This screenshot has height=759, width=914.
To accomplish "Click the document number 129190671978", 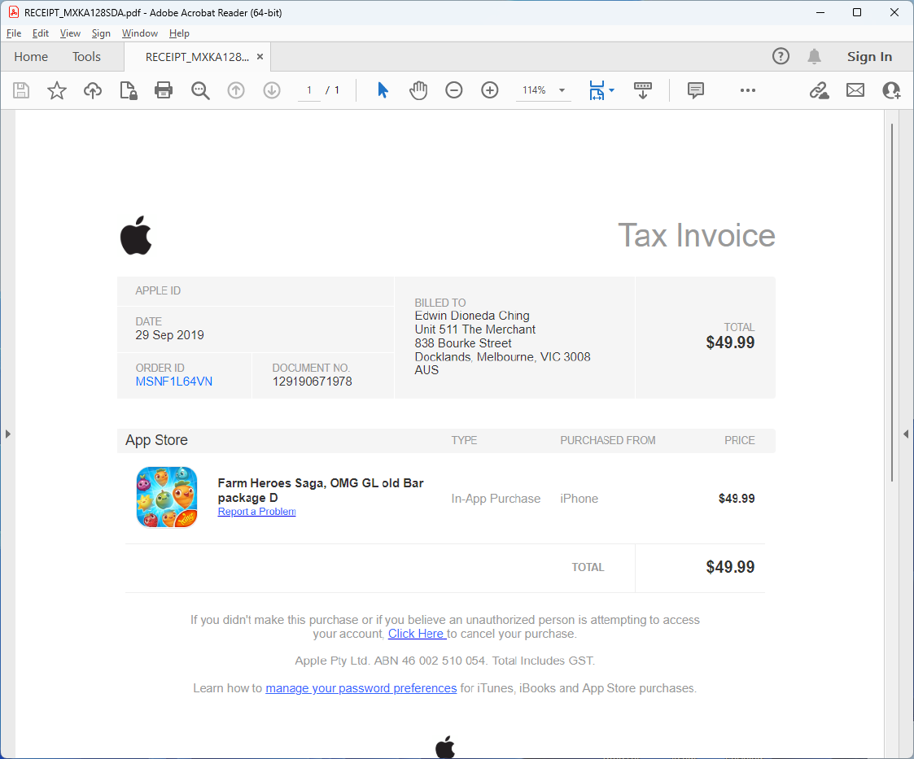I will [312, 382].
